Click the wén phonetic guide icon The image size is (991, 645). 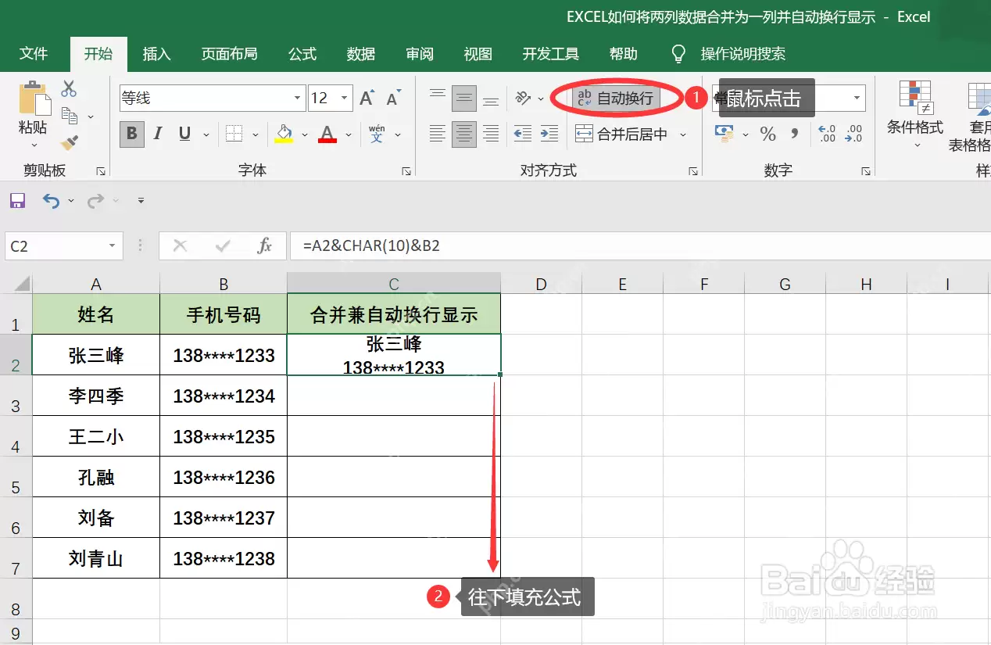pyautogui.click(x=377, y=134)
